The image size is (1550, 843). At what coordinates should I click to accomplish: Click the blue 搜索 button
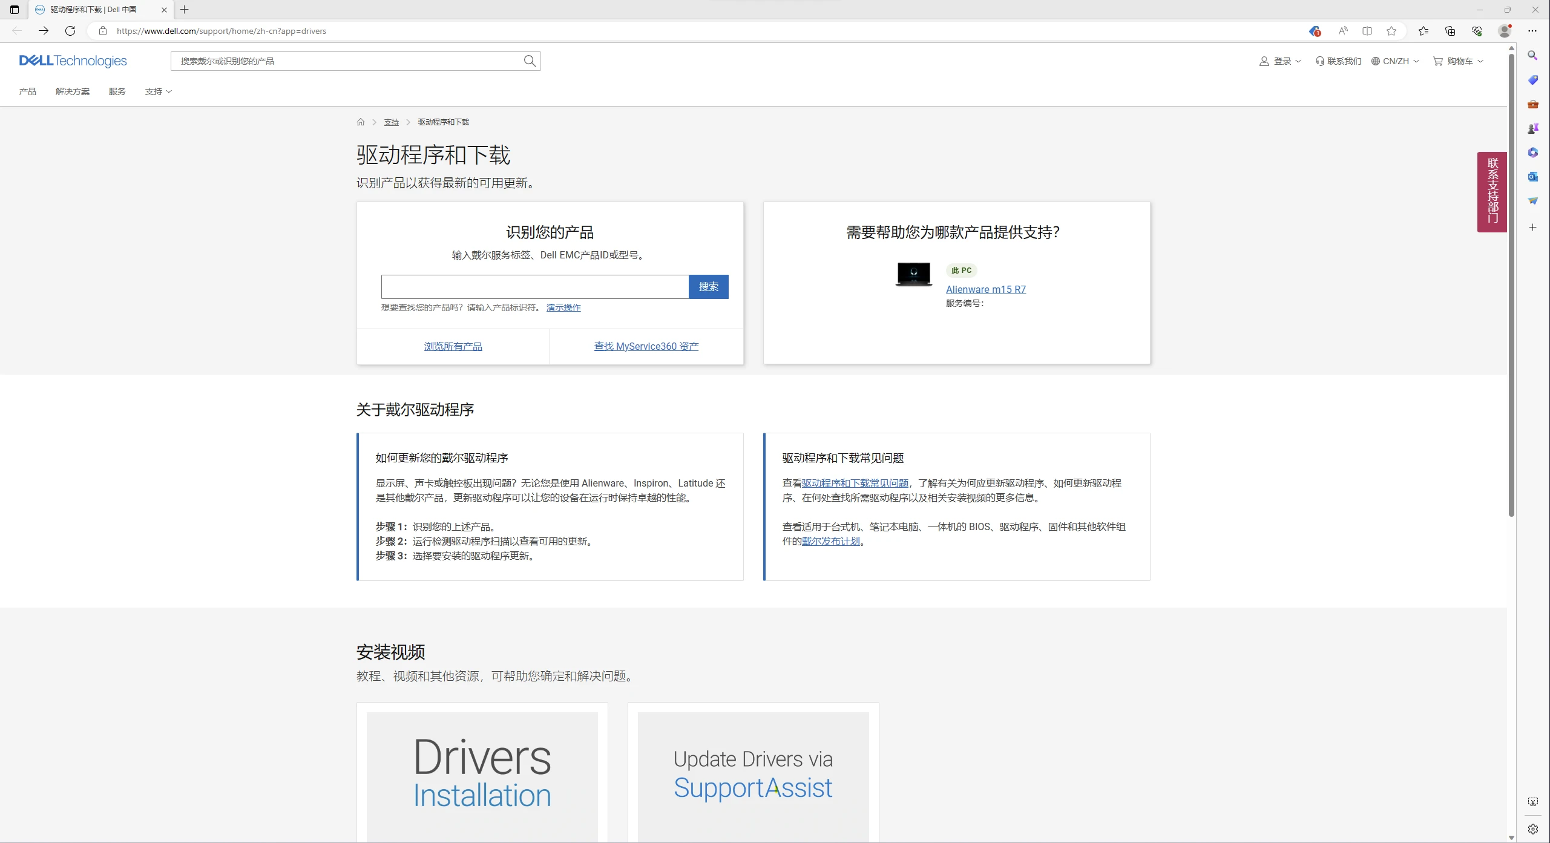(x=709, y=286)
